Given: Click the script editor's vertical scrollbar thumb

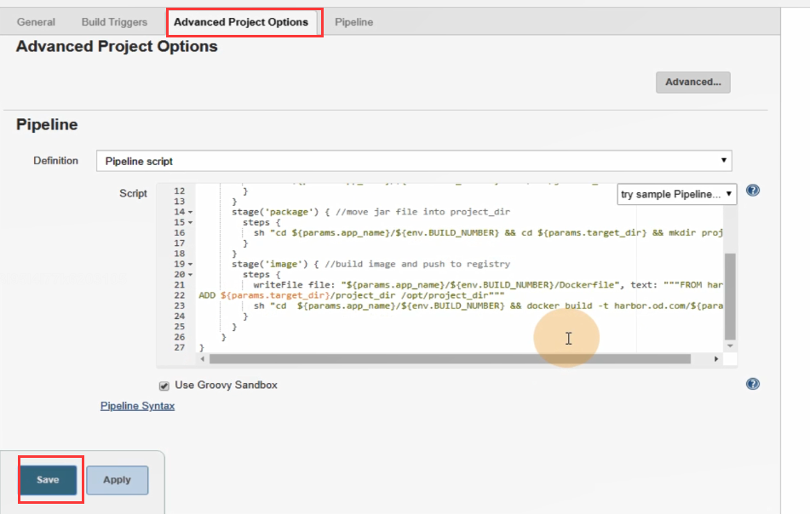Looking at the screenshot, I should 730,294.
